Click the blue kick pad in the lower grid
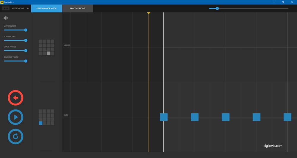 point(40,123)
